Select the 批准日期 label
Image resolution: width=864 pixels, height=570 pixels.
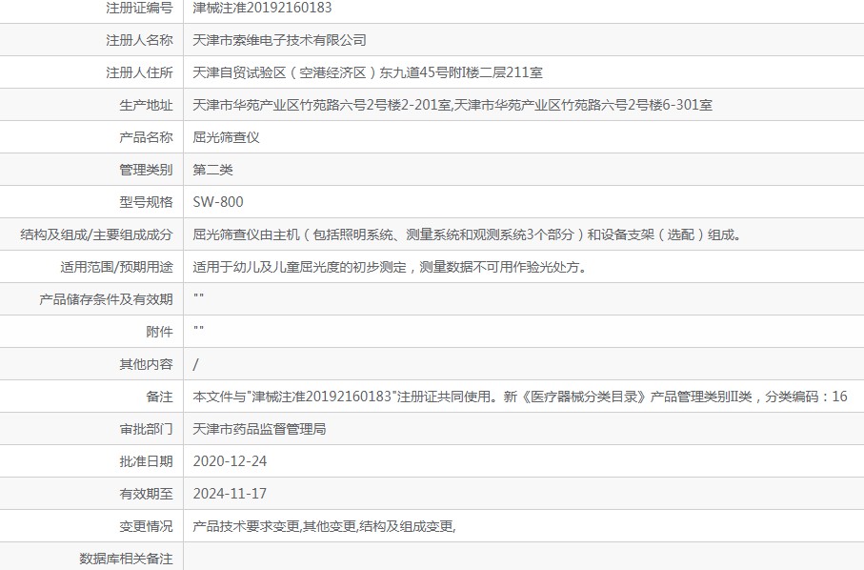pos(146,461)
